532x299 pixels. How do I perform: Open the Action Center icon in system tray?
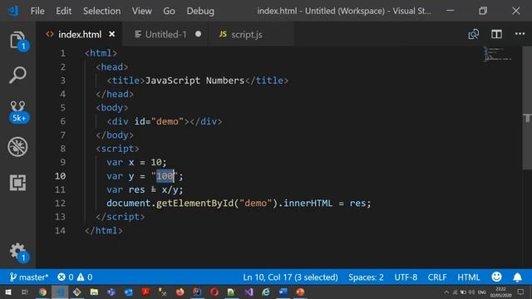click(x=521, y=292)
